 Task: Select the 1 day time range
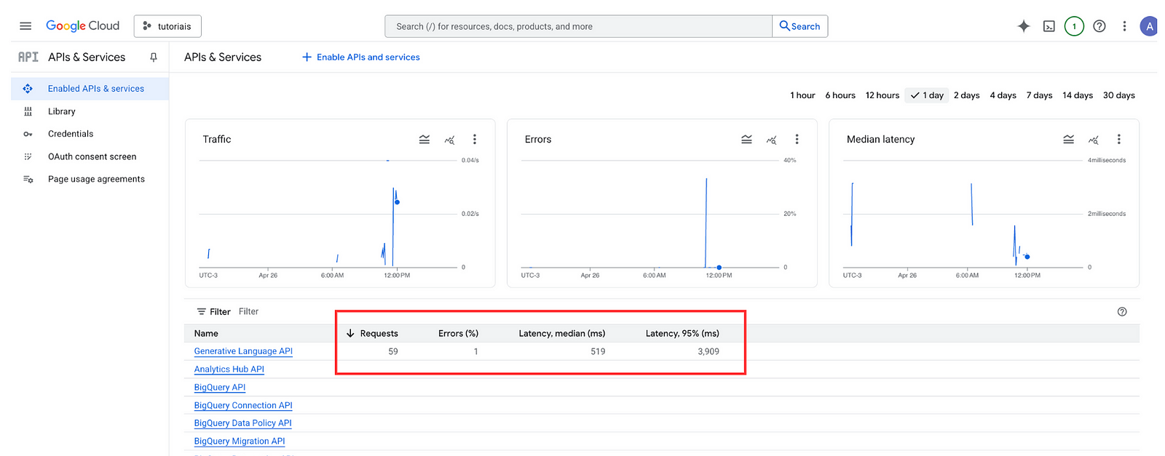[x=927, y=95]
